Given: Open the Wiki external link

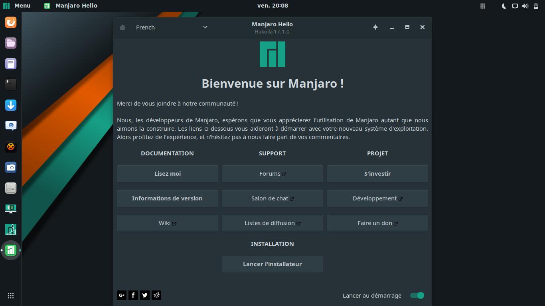Looking at the screenshot, I should [x=168, y=223].
